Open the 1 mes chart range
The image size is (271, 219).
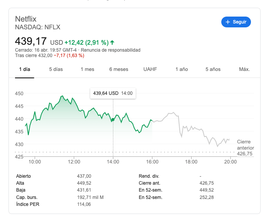coord(87,69)
